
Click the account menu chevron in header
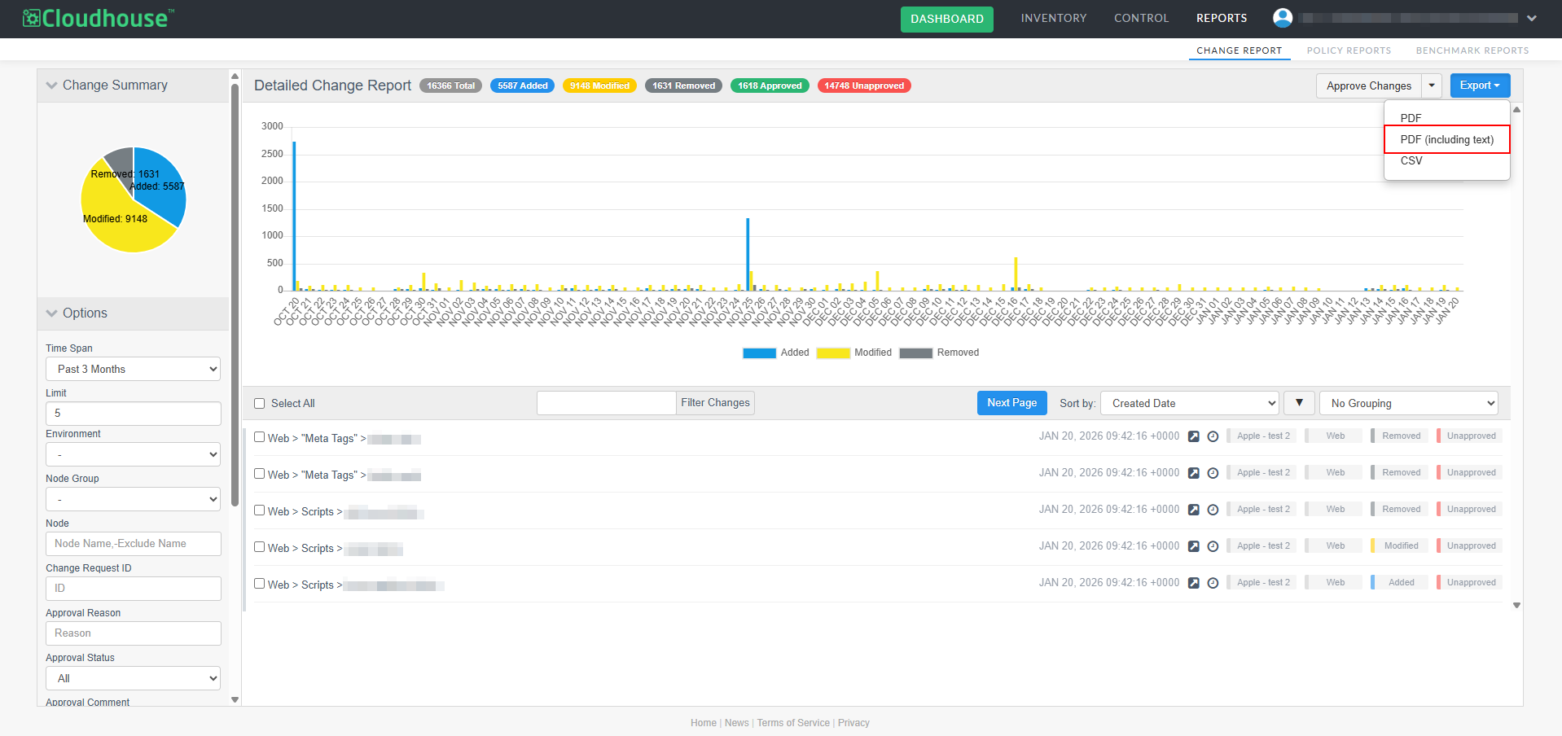coord(1532,18)
